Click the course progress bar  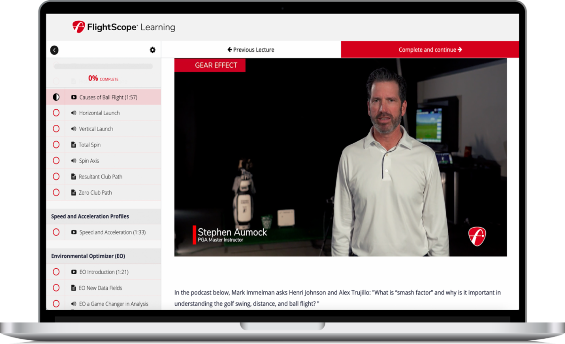[x=104, y=66]
